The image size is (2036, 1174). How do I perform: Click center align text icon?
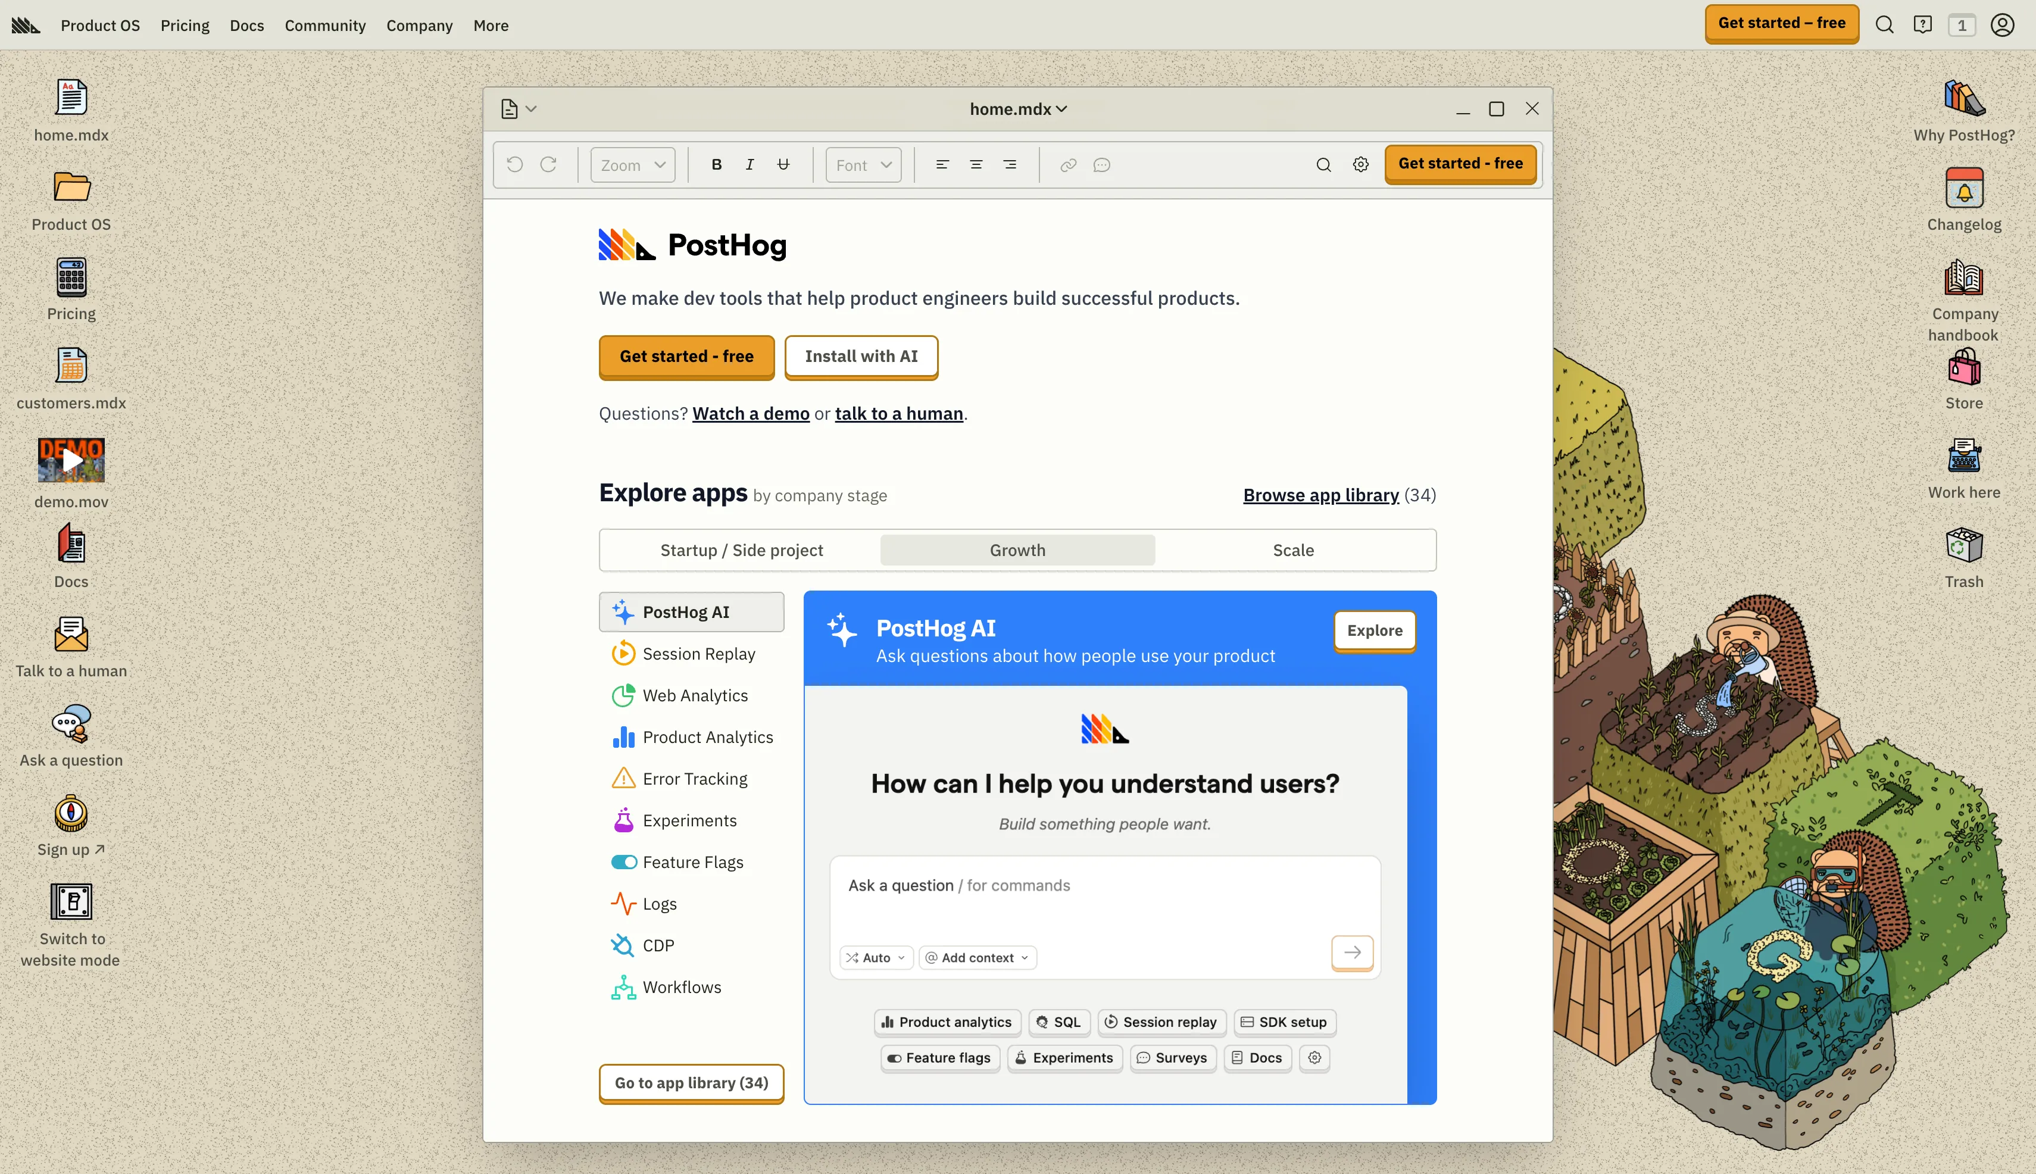click(976, 164)
